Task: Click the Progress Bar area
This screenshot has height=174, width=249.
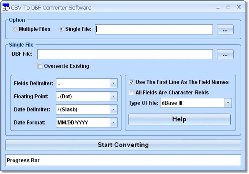Action: click(x=123, y=160)
